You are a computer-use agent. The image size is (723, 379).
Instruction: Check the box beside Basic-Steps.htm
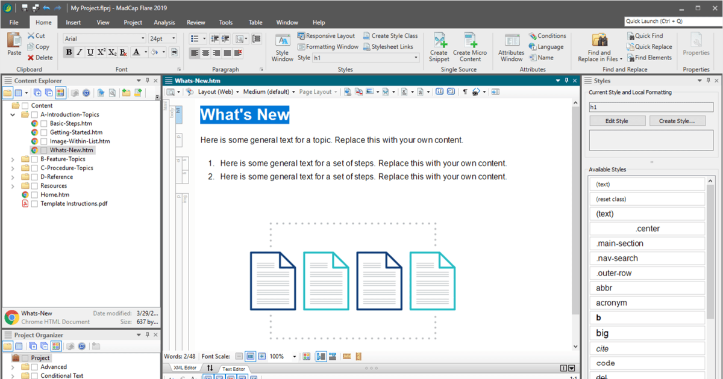click(x=45, y=123)
